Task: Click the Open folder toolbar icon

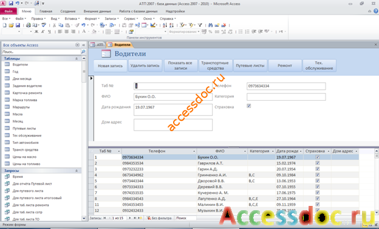Action: pos(11,25)
